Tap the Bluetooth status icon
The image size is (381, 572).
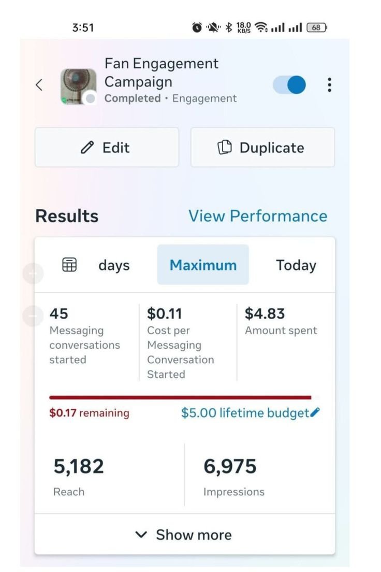pos(228,27)
